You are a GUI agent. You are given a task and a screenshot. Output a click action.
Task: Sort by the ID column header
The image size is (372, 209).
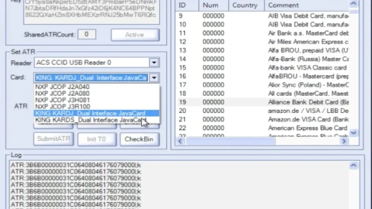click(x=187, y=5)
